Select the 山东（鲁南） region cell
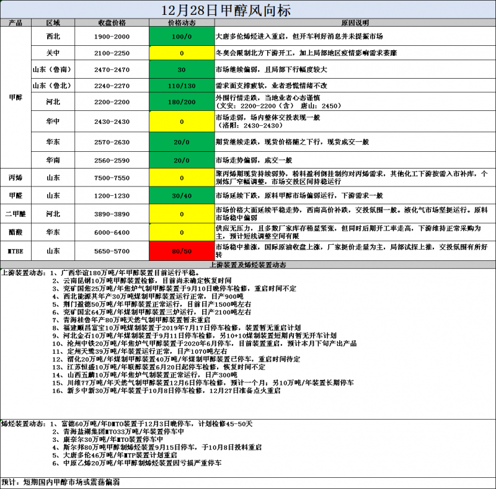496x489 pixels. pyautogui.click(x=53, y=69)
